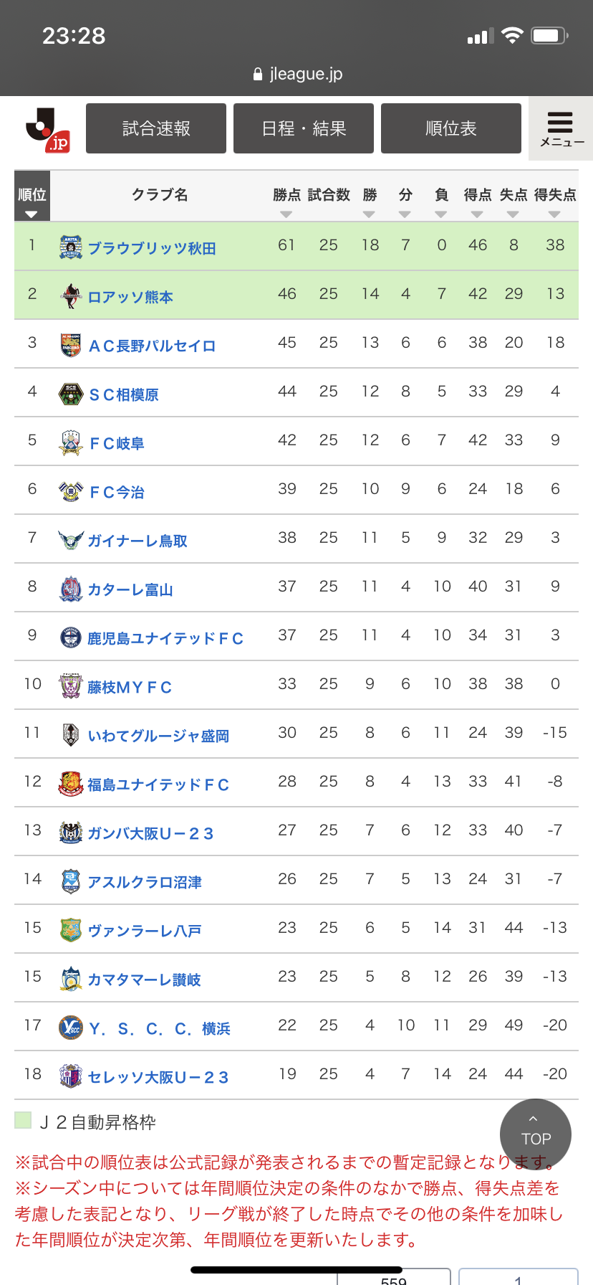The width and height of the screenshot is (593, 1285).
Task: Open AC長野パルセイロ club link
Action: [152, 346]
